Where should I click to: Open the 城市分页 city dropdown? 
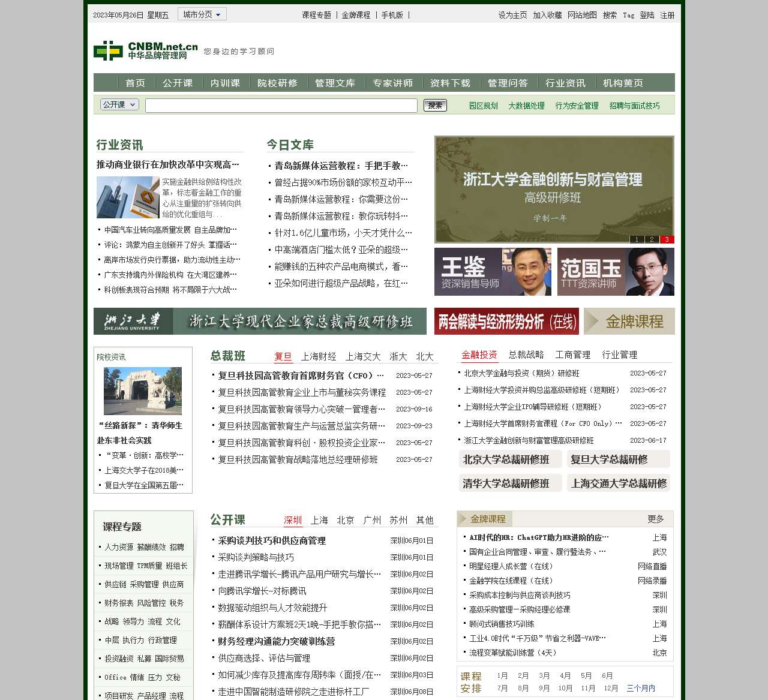coord(202,14)
